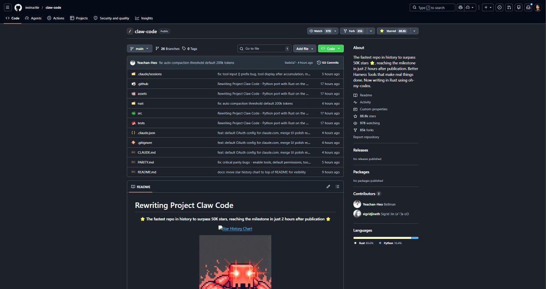Click the Rust 89.6% language entry
Screen dimensions: 546x289
point(364,243)
